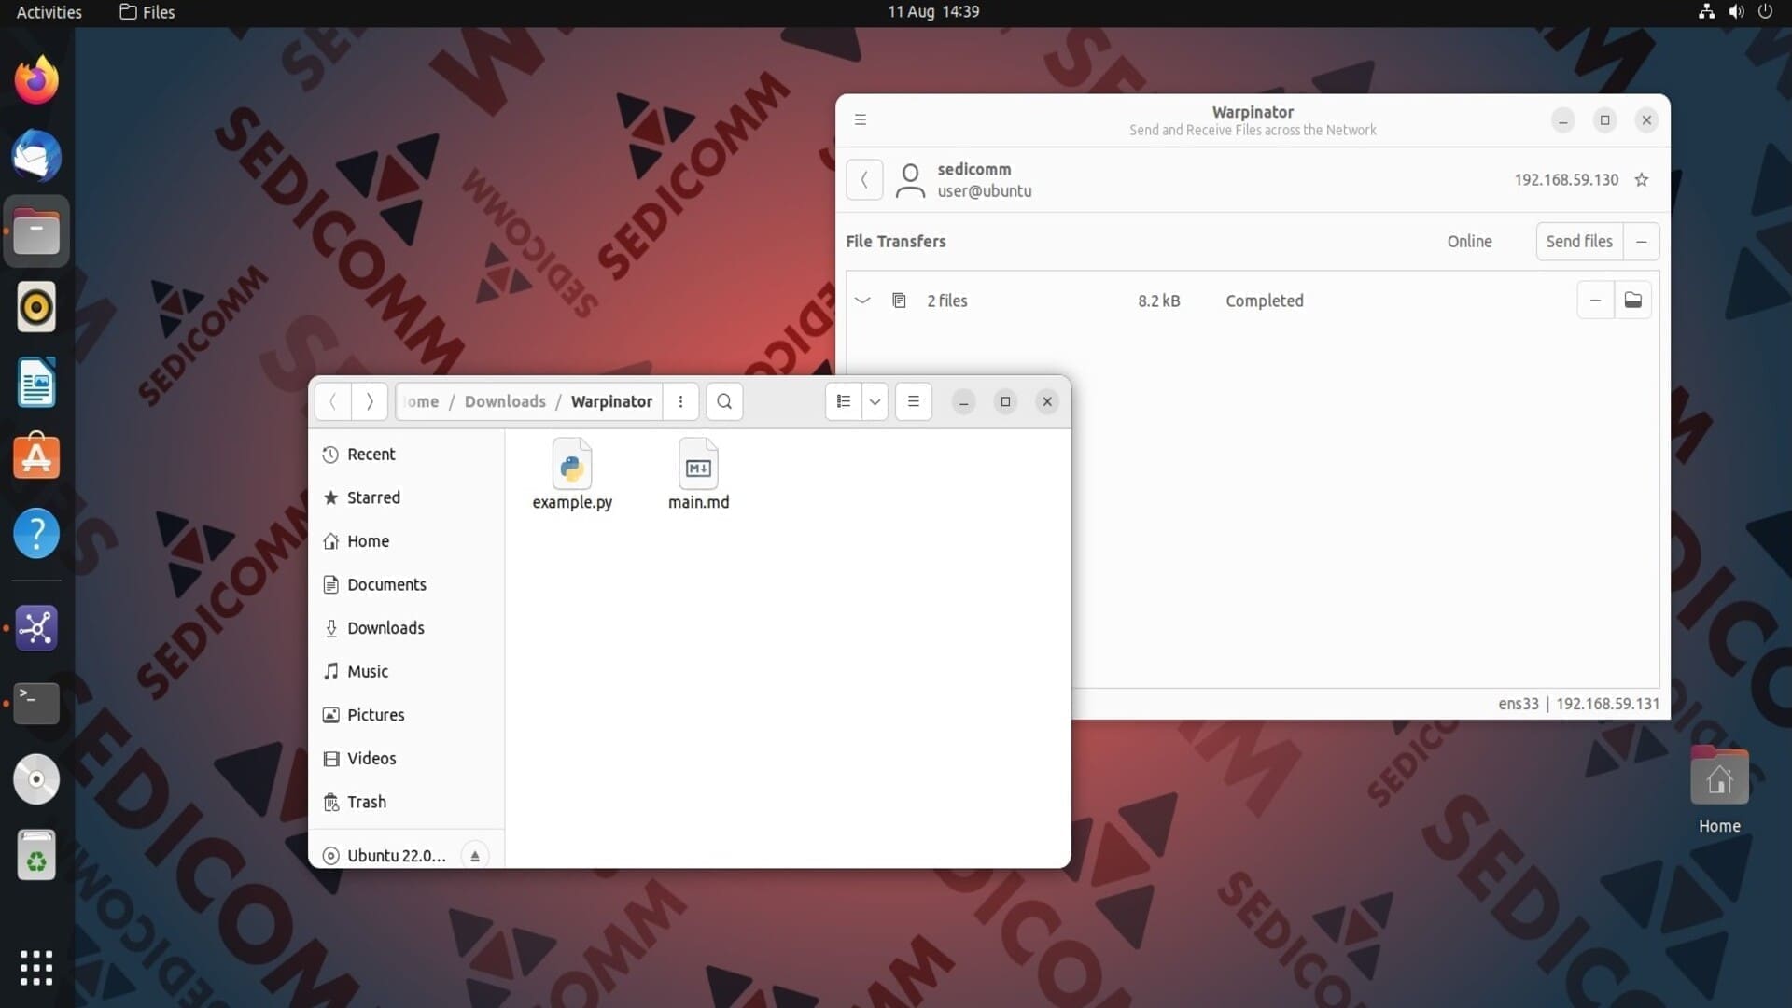Viewport: 1792px width, 1008px height.
Task: Open search in Files
Action: pos(724,401)
